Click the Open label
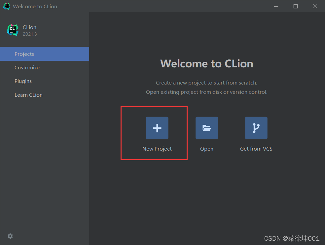This screenshot has width=325, height=245. [207, 149]
